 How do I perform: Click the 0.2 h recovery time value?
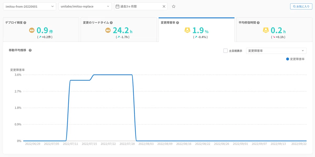coord(278,31)
